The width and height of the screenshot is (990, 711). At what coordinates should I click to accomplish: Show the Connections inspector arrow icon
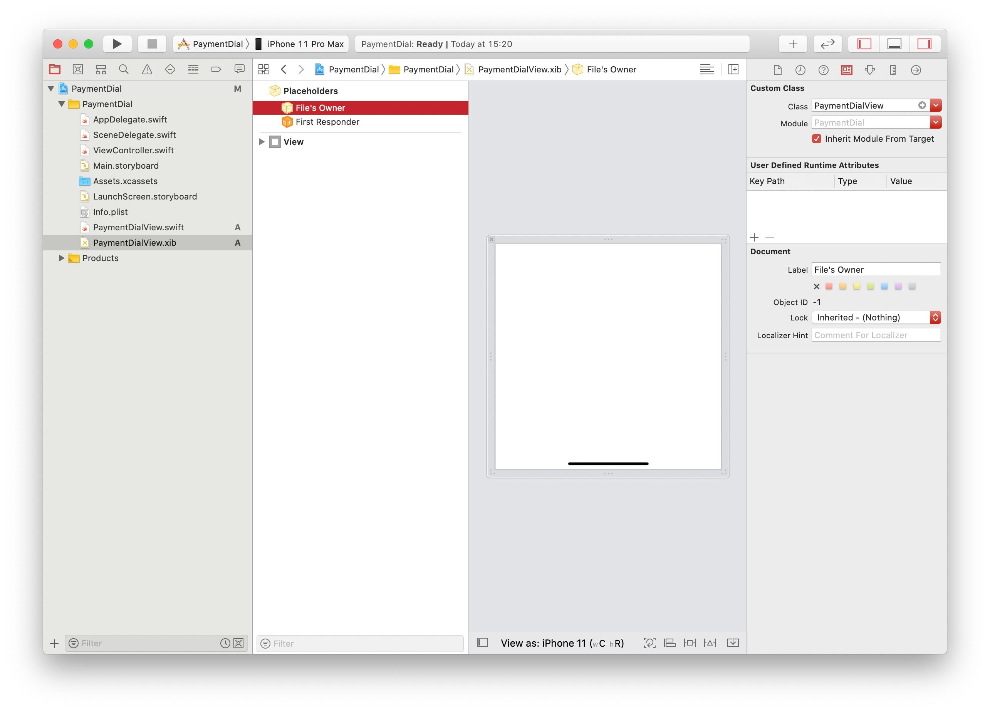click(x=916, y=70)
